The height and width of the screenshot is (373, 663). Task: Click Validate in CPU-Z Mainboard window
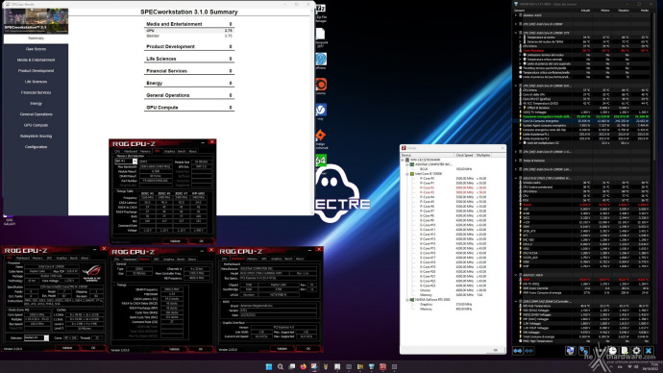tap(282, 349)
